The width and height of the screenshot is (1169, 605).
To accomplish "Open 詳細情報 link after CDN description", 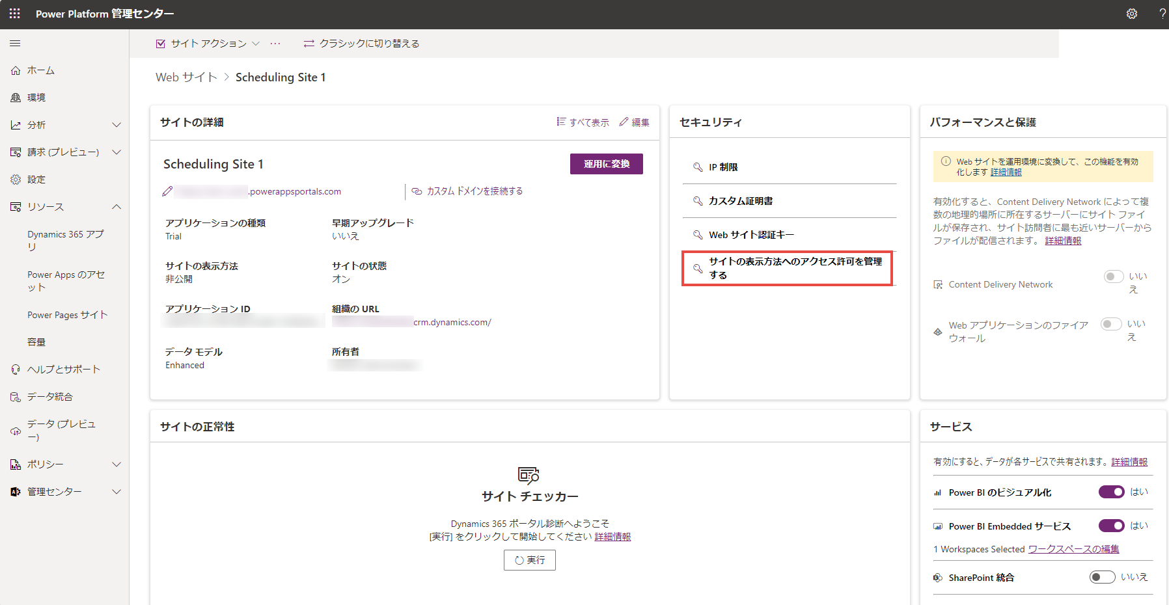I will pyautogui.click(x=1063, y=241).
